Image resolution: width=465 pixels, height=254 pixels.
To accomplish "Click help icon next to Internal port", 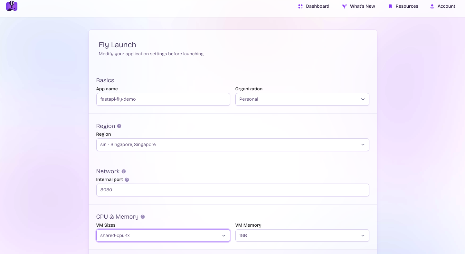I will pyautogui.click(x=127, y=180).
